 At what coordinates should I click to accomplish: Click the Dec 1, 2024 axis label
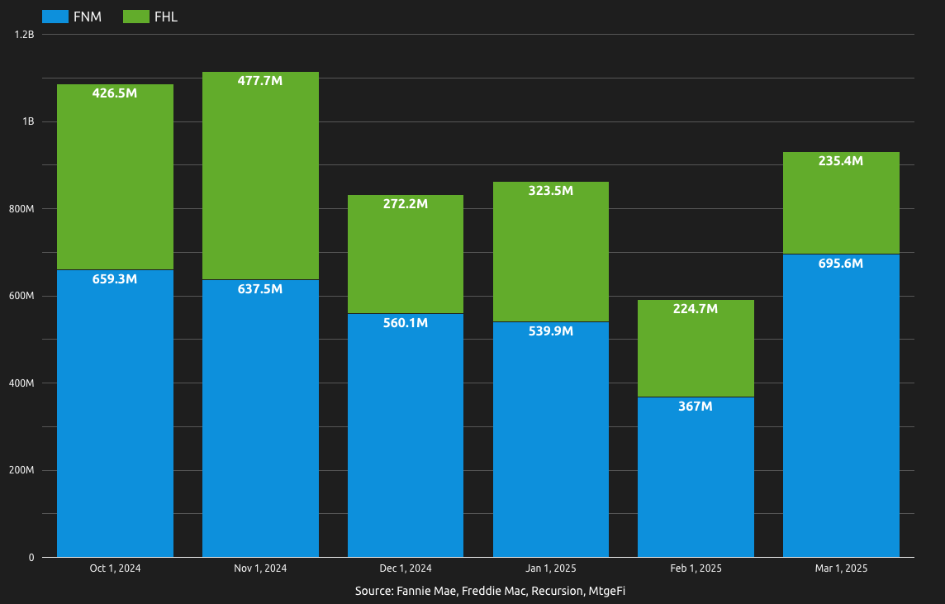[406, 568]
